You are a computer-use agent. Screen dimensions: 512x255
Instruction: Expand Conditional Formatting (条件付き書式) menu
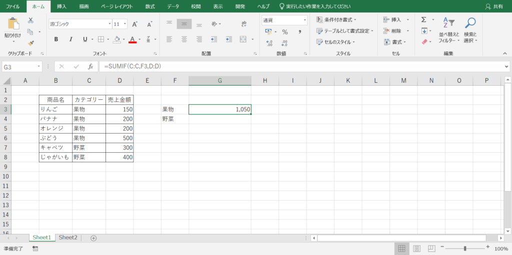click(336, 20)
